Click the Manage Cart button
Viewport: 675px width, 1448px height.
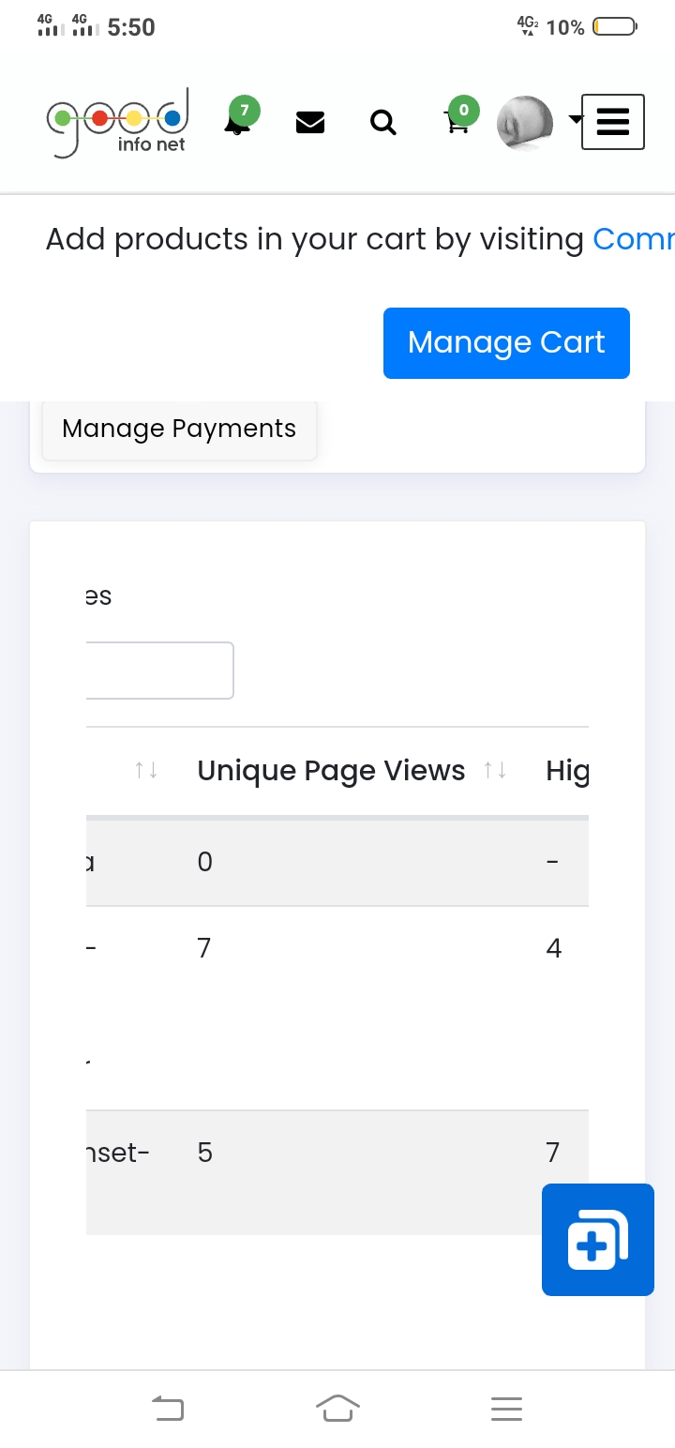[506, 343]
